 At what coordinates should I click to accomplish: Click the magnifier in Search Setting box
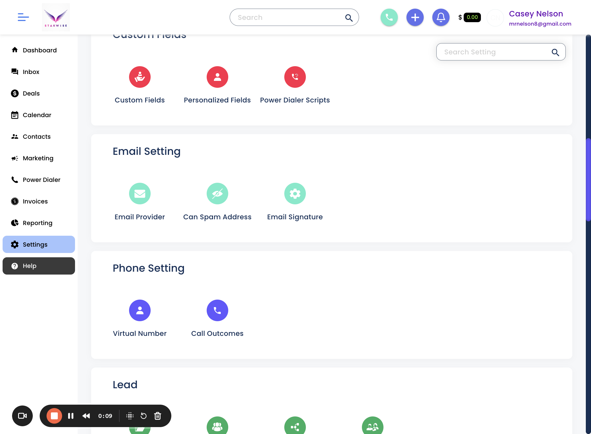tap(555, 52)
